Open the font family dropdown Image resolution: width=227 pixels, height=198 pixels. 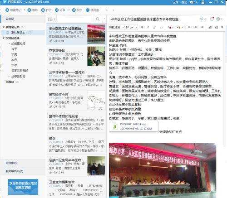tap(116, 27)
